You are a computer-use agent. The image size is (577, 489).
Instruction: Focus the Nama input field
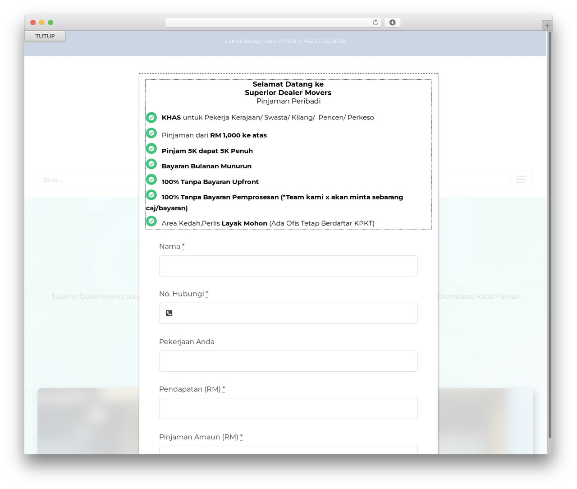click(288, 266)
